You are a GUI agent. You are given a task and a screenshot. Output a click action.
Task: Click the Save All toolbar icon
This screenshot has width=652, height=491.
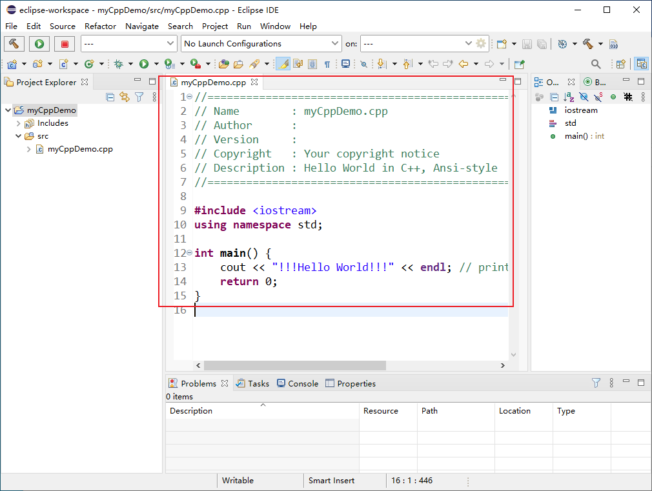(542, 44)
